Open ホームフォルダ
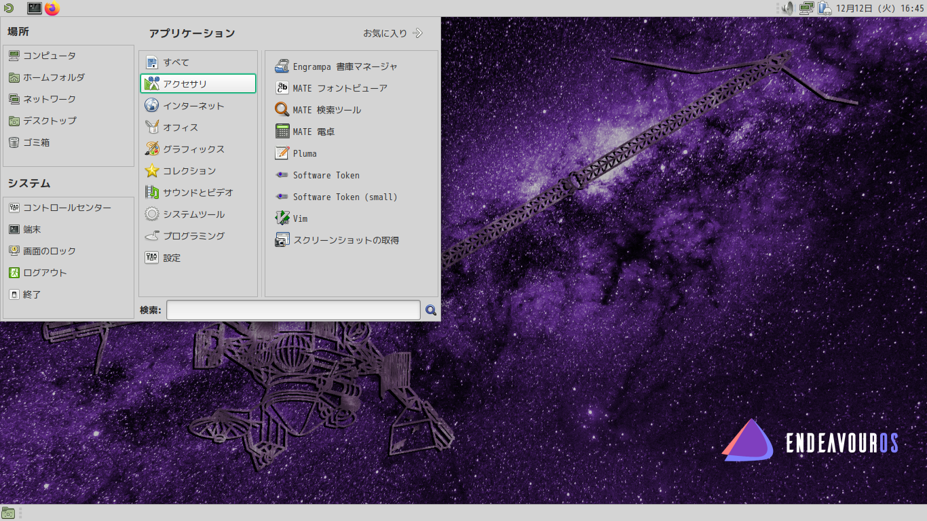Image resolution: width=927 pixels, height=521 pixels. pyautogui.click(x=69, y=77)
